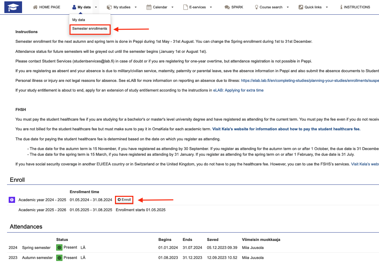This screenshot has height=266, width=379.
Task: Click the document icon beside E-services
Action: pyautogui.click(x=185, y=7)
